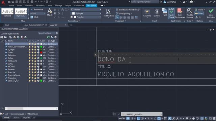216x121 pixels.
Task: Open the Parametric ribbon tab
Action: pyautogui.click(x=40, y=5)
